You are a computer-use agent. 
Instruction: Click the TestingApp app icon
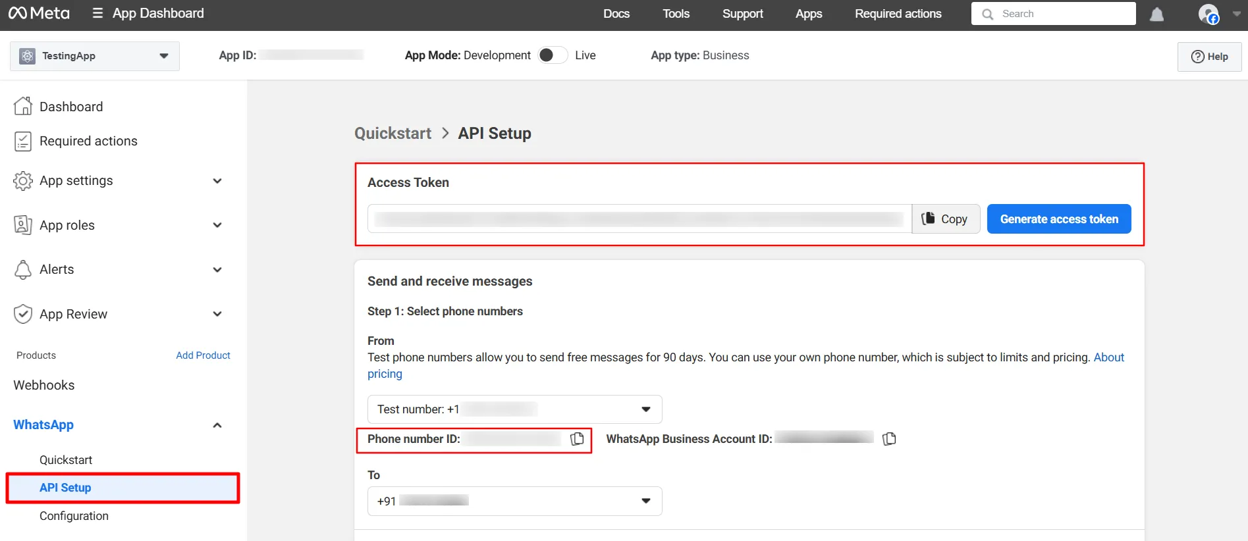pyautogui.click(x=27, y=56)
